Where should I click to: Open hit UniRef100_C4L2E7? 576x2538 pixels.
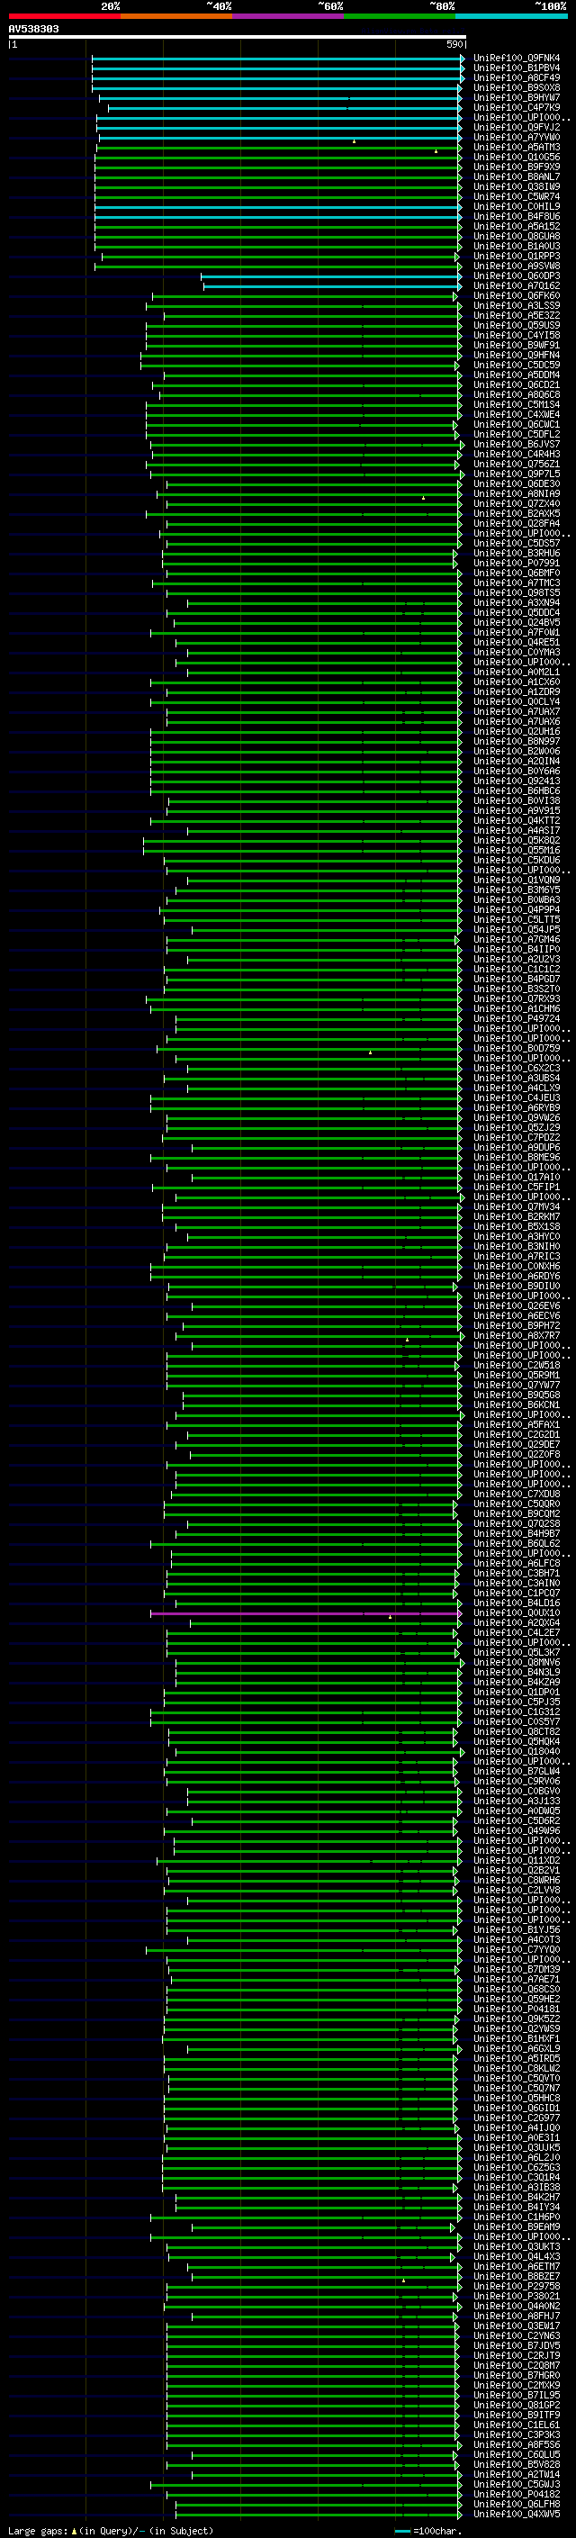[517, 1632]
